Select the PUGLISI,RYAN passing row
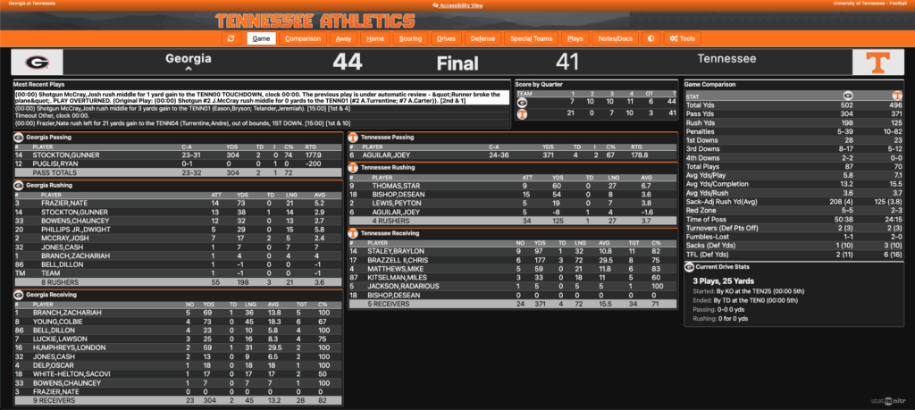915x410 pixels. pyautogui.click(x=178, y=164)
